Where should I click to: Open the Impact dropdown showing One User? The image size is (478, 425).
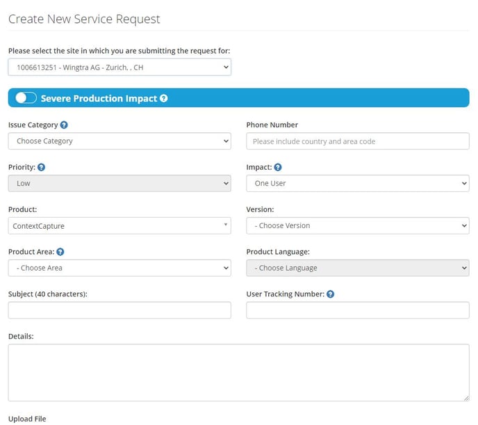click(x=357, y=184)
